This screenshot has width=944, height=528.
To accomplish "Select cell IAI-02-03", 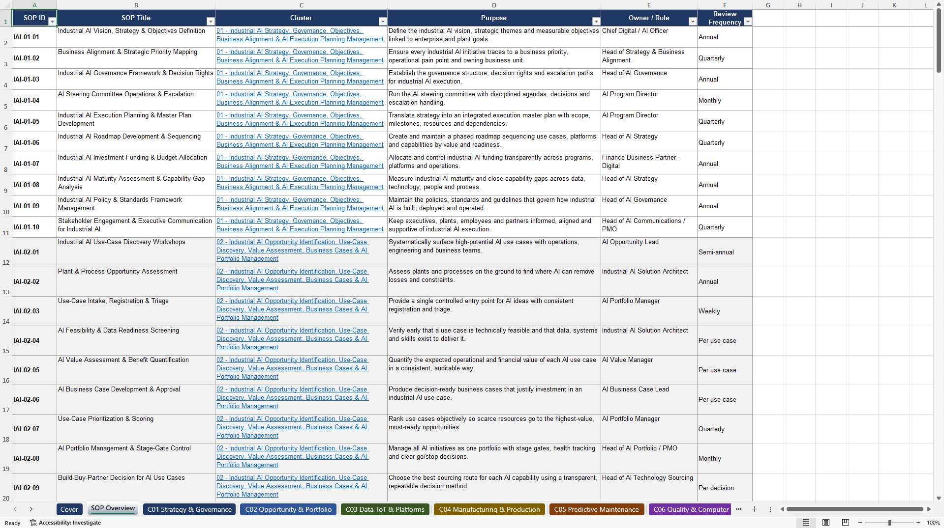I will [34, 311].
